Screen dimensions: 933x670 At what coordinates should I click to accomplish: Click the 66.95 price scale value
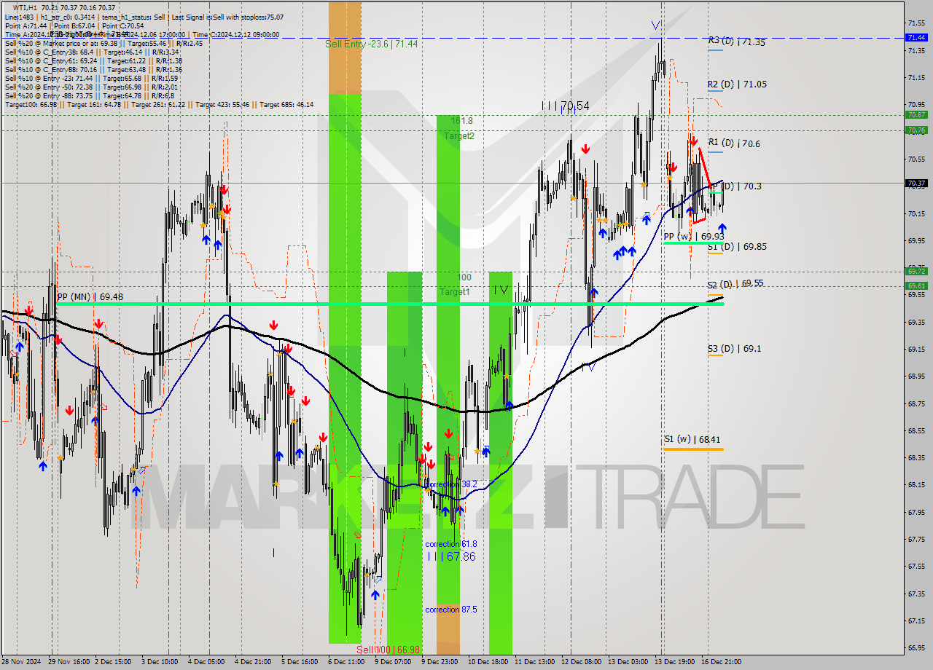pos(916,647)
